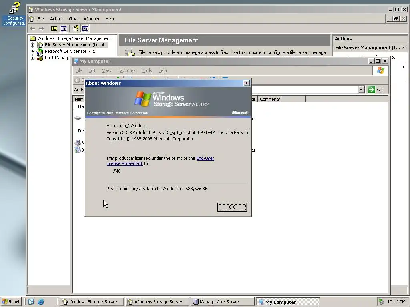
Task: Select the icon below the floppy drive
Action: [78, 150]
